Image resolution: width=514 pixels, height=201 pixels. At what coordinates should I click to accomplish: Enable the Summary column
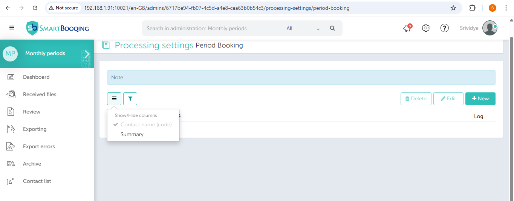coord(132,134)
